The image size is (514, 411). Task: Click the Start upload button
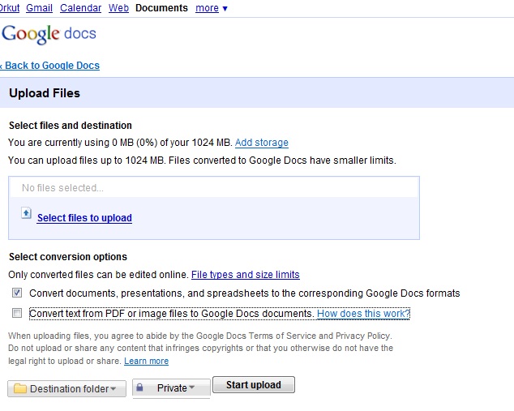254,385
